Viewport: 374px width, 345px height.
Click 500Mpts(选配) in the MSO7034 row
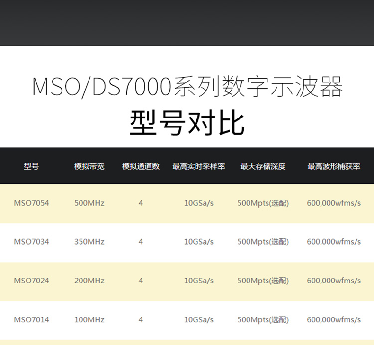(263, 242)
